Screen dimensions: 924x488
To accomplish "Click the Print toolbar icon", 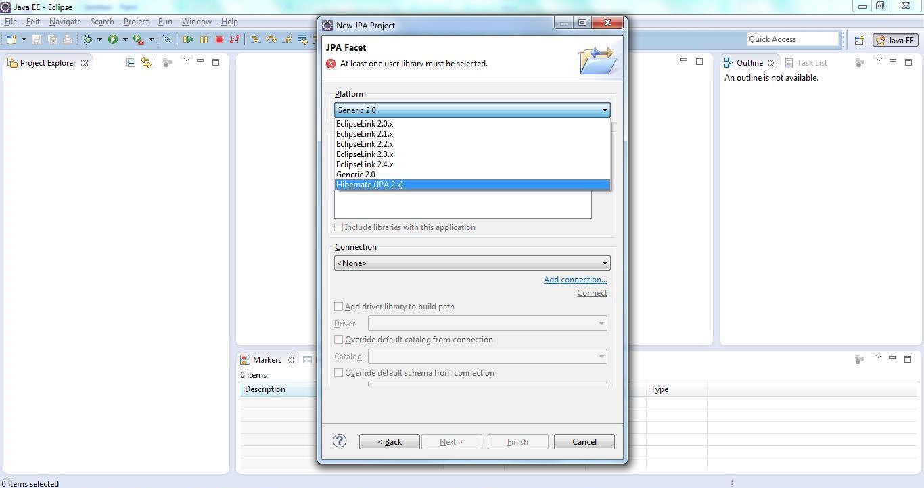I will (x=68, y=39).
